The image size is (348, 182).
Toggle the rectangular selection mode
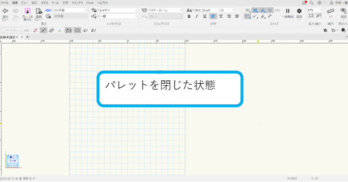77,30
